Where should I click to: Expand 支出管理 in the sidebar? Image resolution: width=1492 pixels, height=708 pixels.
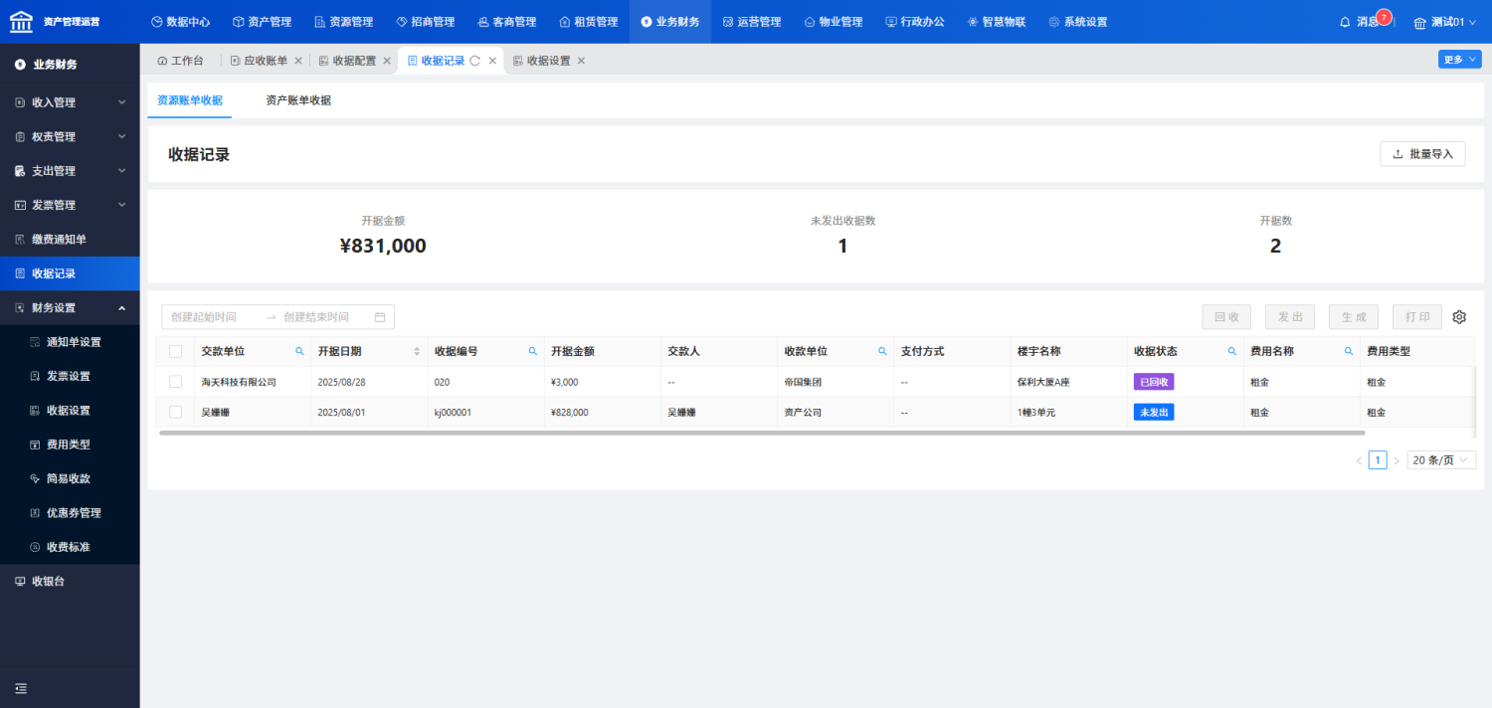coord(70,171)
